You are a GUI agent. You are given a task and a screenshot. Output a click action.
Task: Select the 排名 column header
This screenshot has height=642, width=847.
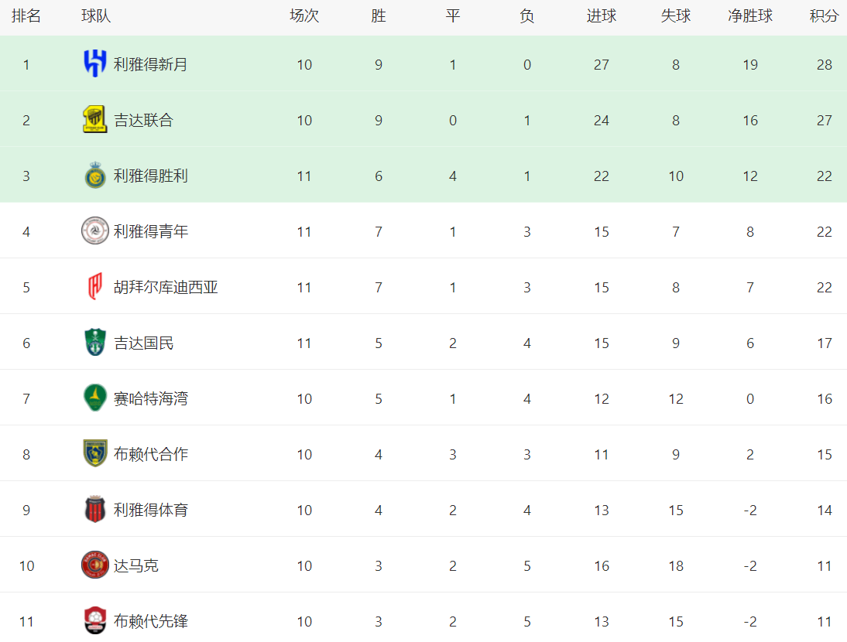point(26,16)
